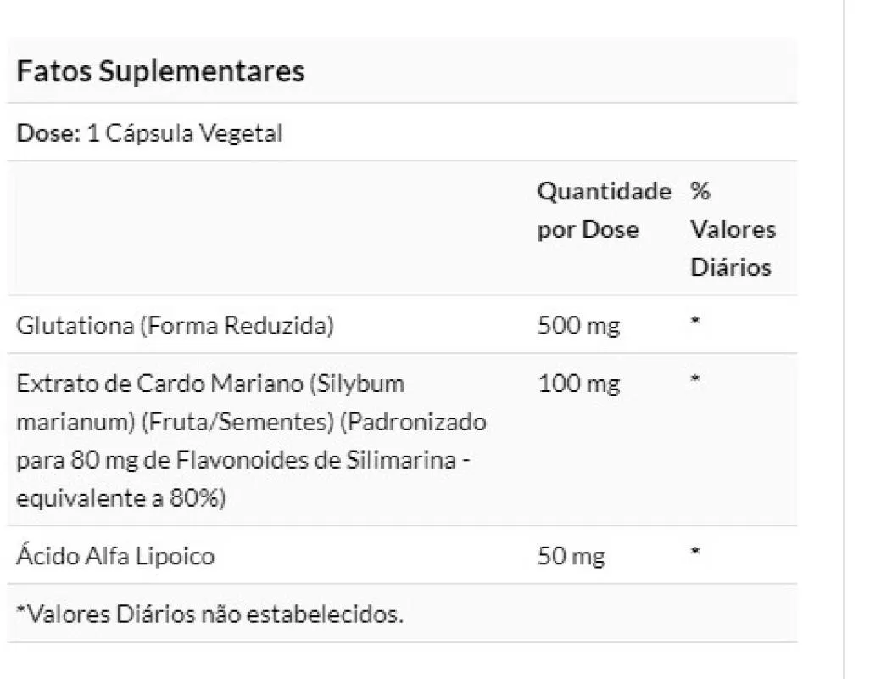The image size is (870, 679).
Task: Click the asterisk beside 100 mg
Action: (694, 379)
